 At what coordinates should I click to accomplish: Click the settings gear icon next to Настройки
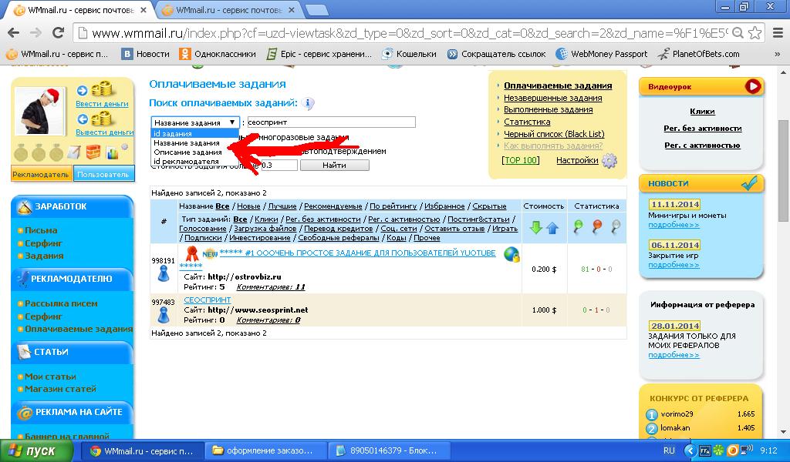click(609, 161)
